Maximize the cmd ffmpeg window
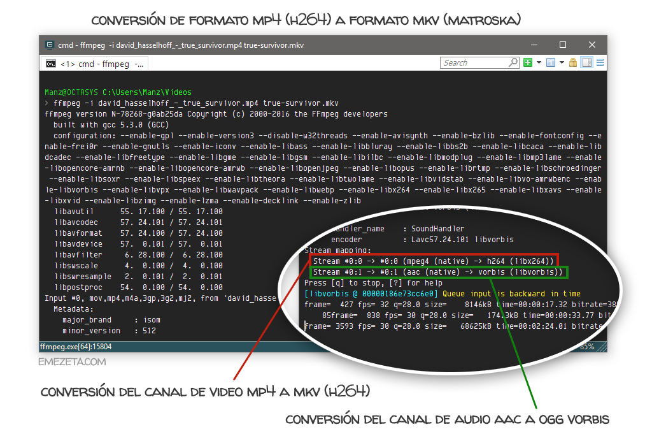This screenshot has height=434, width=652. tap(563, 45)
